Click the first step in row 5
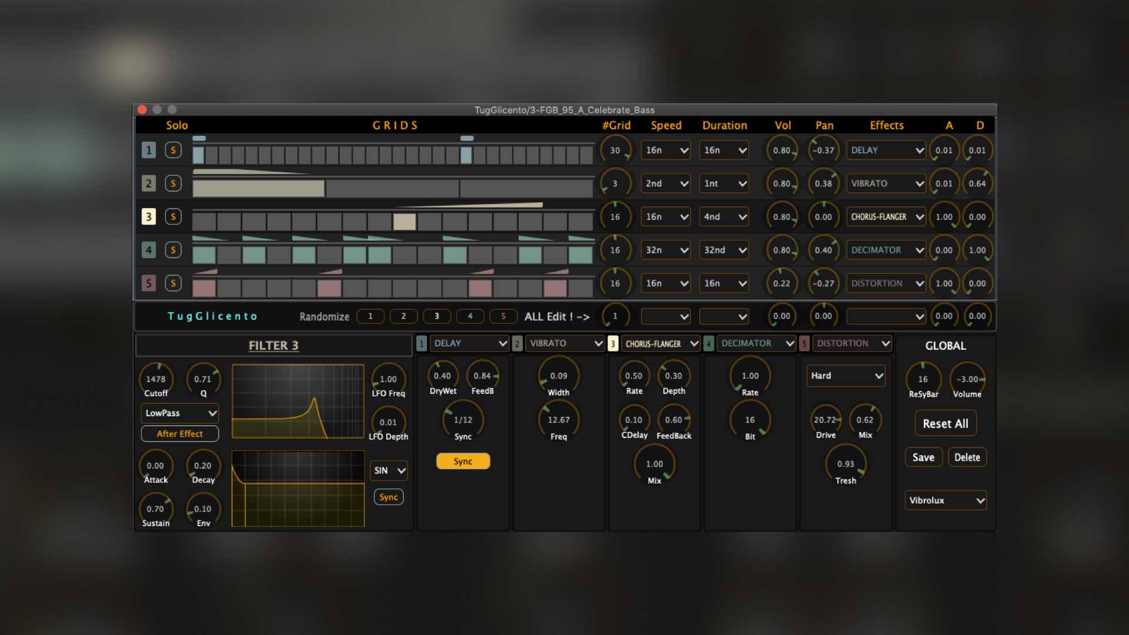This screenshot has width=1129, height=635. click(204, 288)
